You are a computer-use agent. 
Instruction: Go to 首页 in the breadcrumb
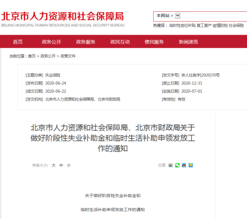pos(32,56)
